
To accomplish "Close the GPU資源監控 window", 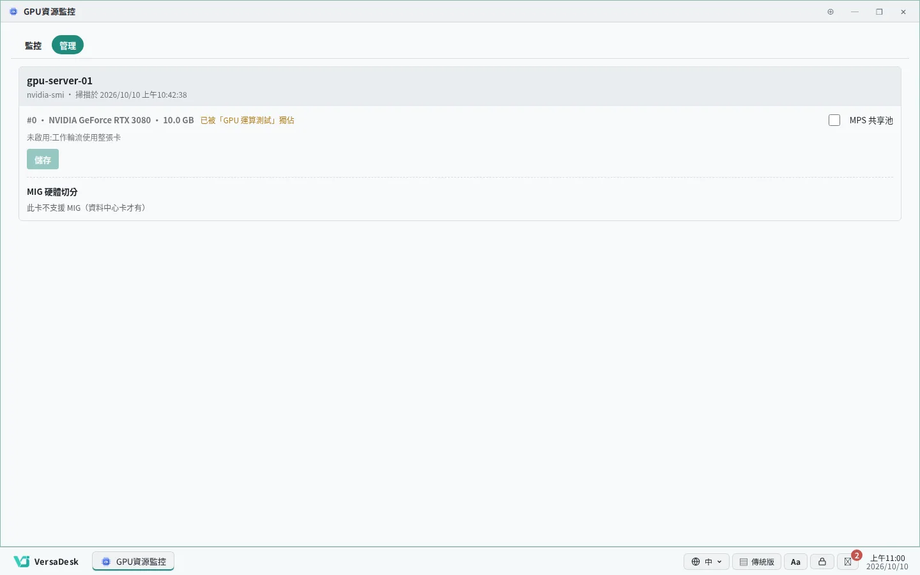I will [903, 11].
